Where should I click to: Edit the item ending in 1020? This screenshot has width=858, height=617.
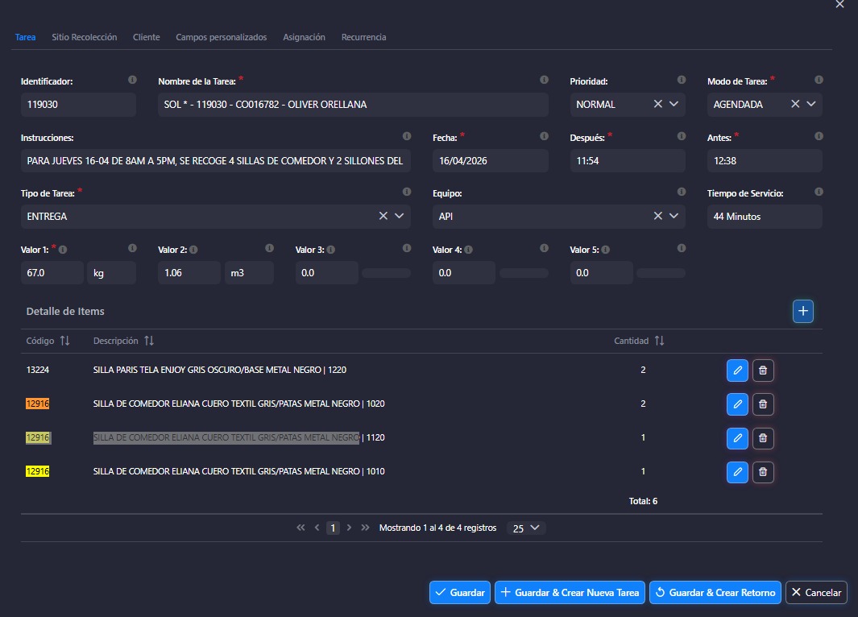click(737, 404)
